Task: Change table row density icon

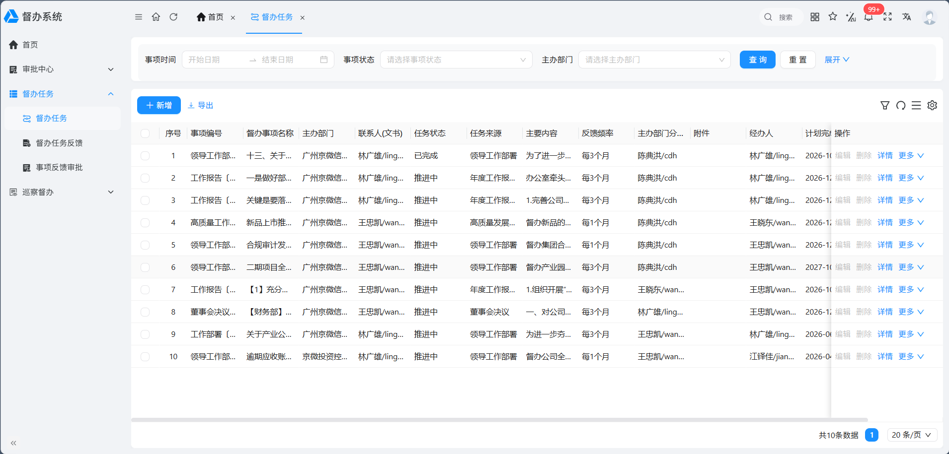Action: pos(916,105)
